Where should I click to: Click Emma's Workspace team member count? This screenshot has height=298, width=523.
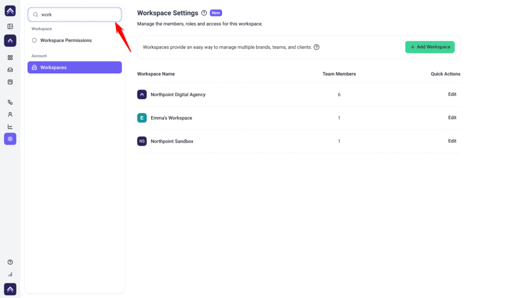[x=339, y=118]
